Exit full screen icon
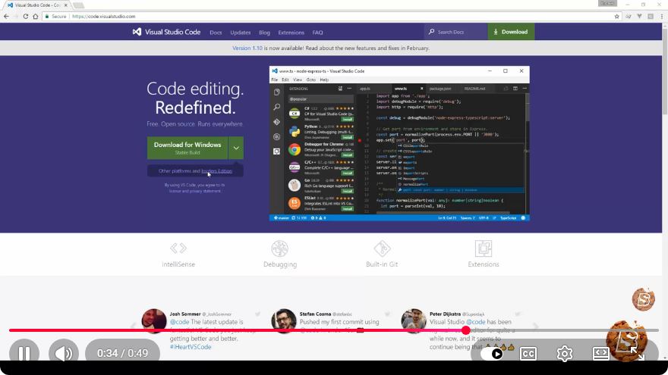The width and height of the screenshot is (668, 375). pyautogui.click(x=638, y=353)
